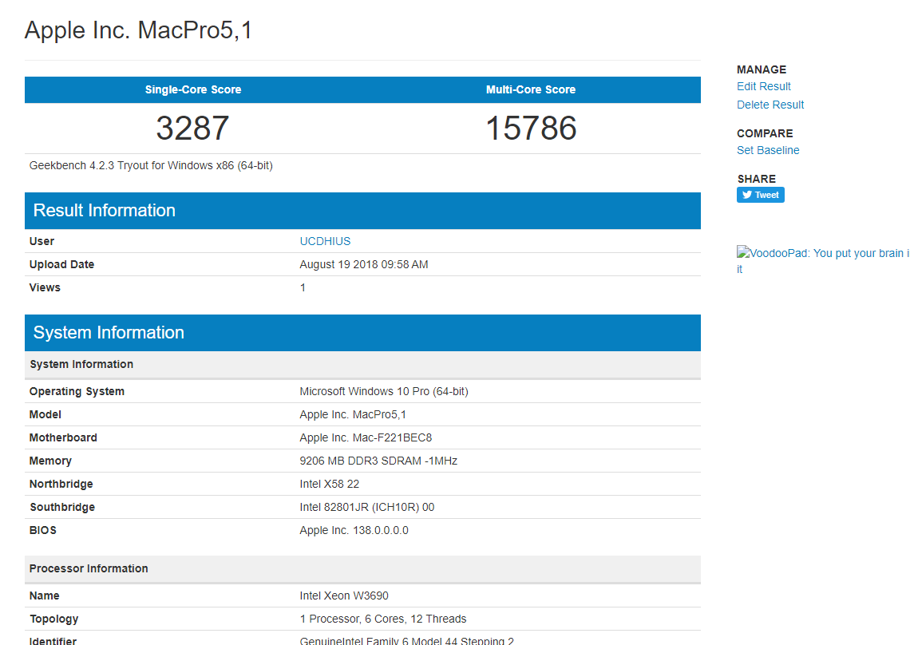The width and height of the screenshot is (910, 645).
Task: Click the blue System Information section banner
Action: pos(362,333)
